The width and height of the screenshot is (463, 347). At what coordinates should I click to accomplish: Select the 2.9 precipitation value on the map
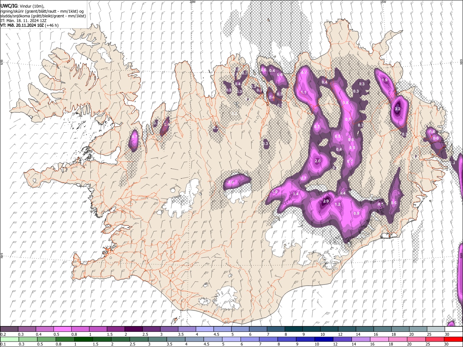pyautogui.click(x=326, y=201)
